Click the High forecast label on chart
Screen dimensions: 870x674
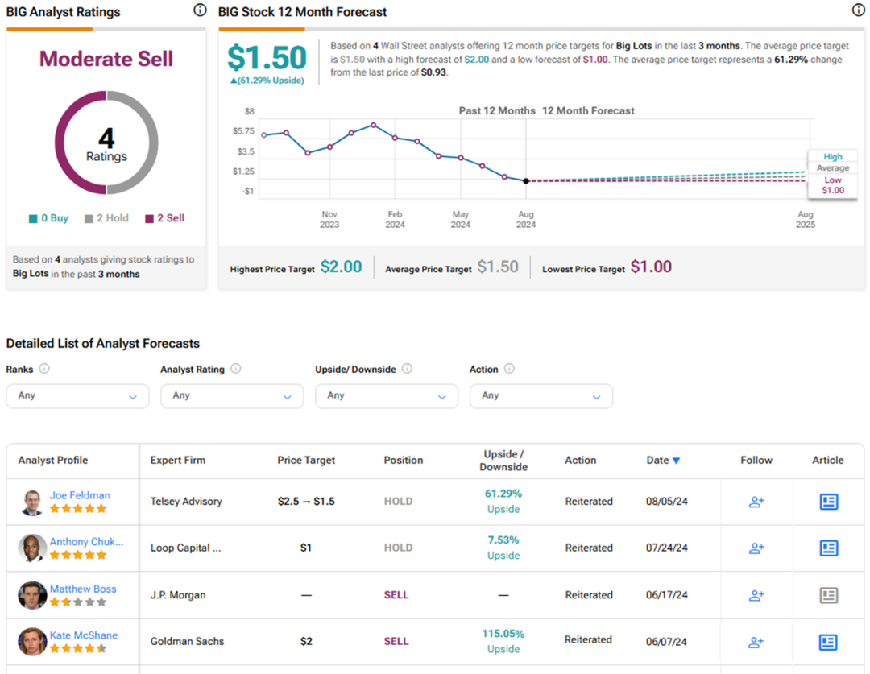(x=832, y=157)
